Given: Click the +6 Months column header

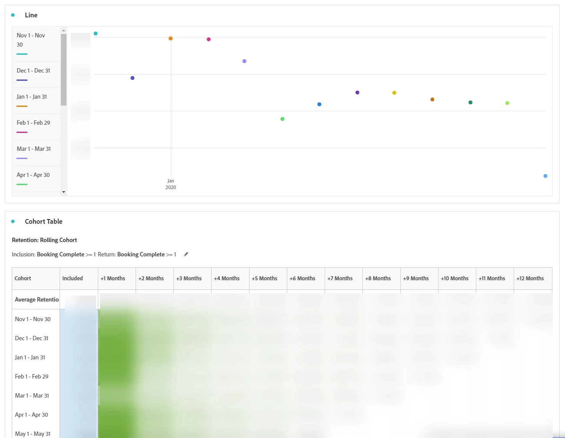Looking at the screenshot, I should point(306,279).
